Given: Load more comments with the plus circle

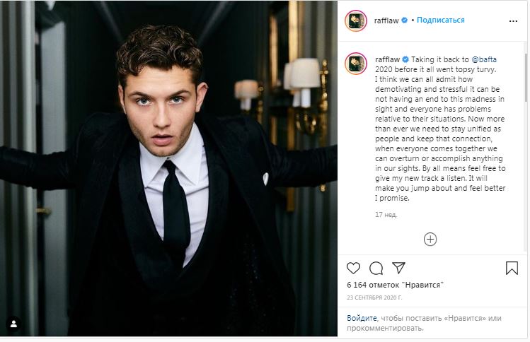Looking at the screenshot, I should (x=430, y=239).
